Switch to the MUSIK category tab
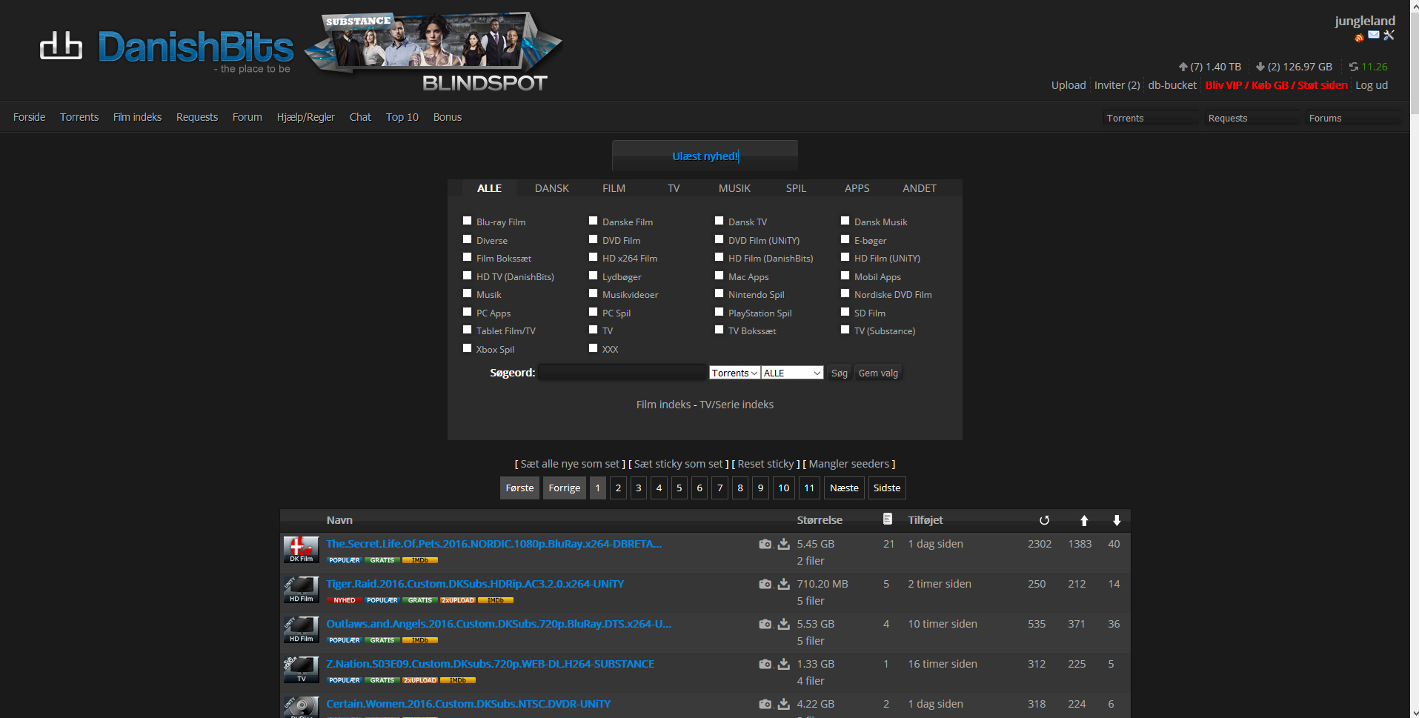Screen dimensions: 1419x718 pos(734,188)
